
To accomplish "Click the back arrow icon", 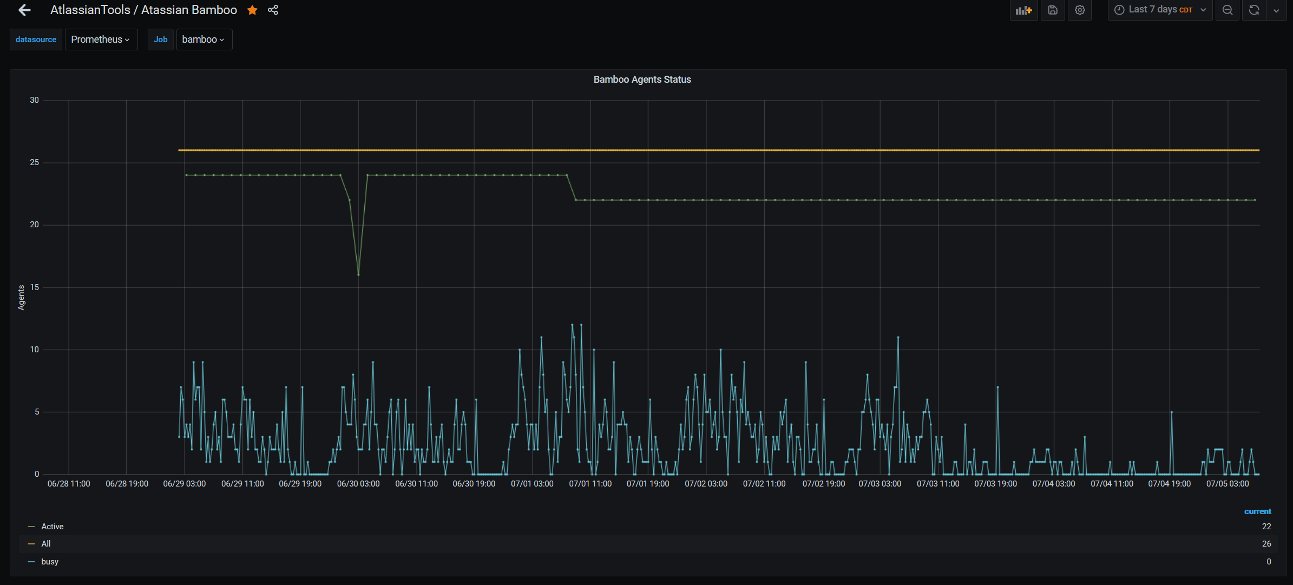I will click(x=24, y=10).
